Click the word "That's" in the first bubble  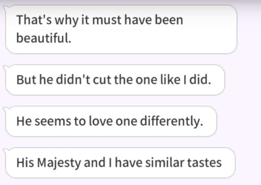click(34, 20)
